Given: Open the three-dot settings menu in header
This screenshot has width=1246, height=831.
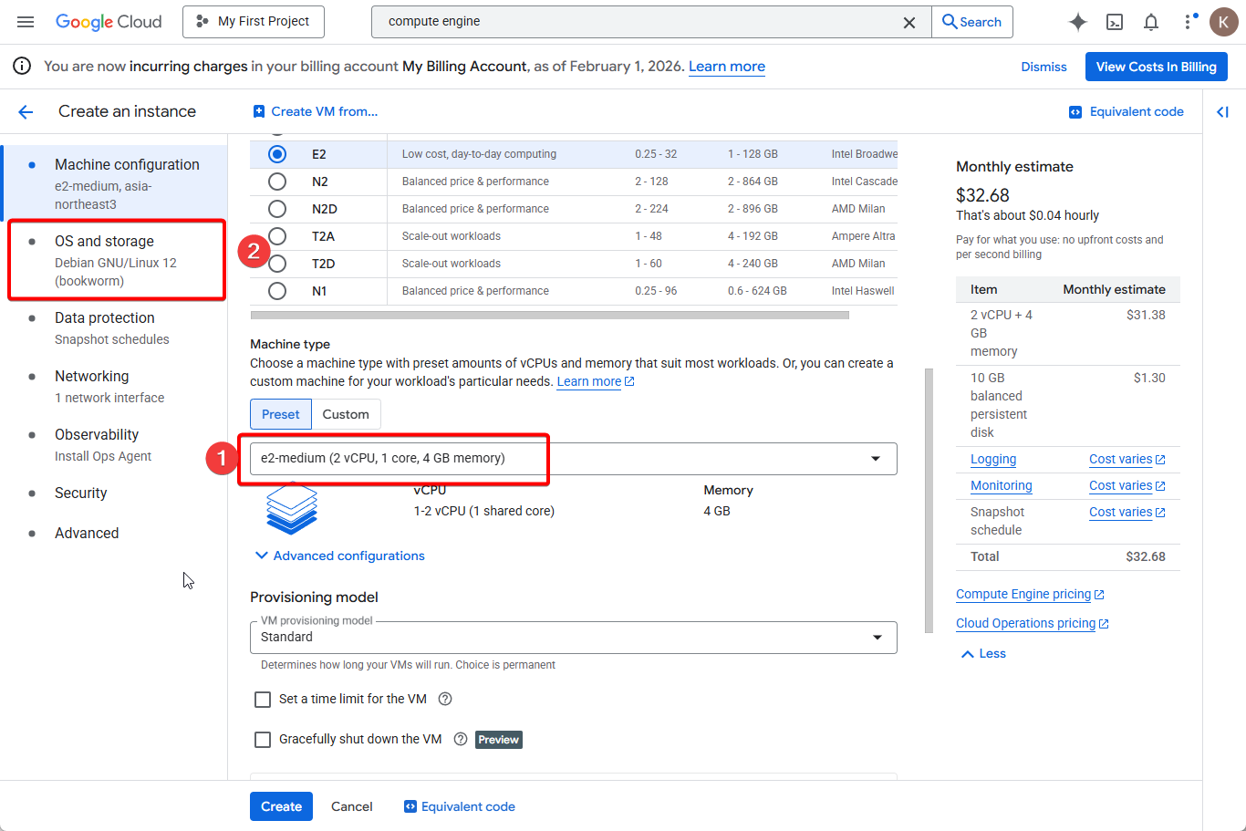Looking at the screenshot, I should [1188, 22].
